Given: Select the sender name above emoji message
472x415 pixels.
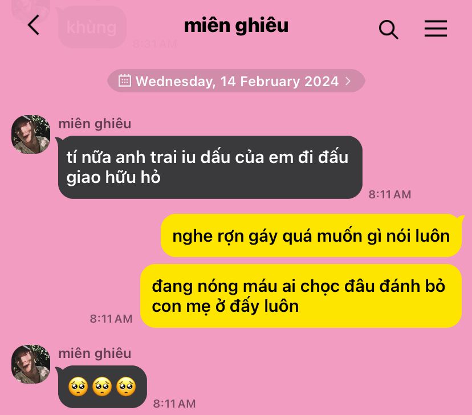Looking at the screenshot, I should (x=95, y=353).
